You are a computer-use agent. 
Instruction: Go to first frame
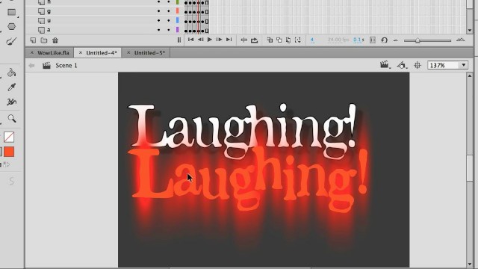coord(190,40)
